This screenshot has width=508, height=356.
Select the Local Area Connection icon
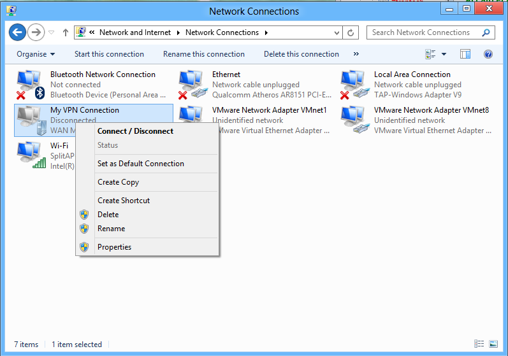click(x=353, y=85)
